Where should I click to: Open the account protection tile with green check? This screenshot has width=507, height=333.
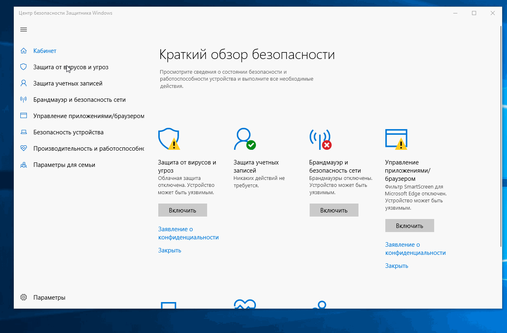click(244, 139)
